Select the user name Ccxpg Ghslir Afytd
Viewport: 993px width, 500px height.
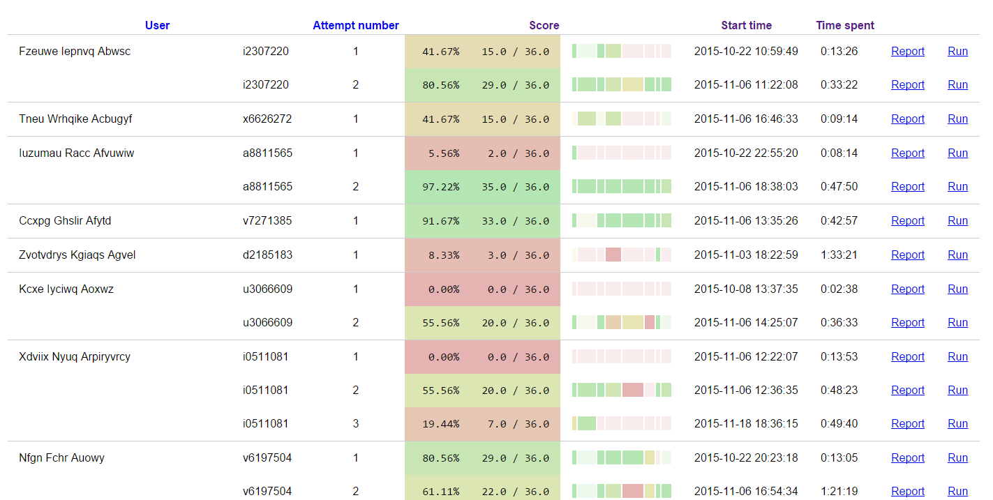point(65,221)
